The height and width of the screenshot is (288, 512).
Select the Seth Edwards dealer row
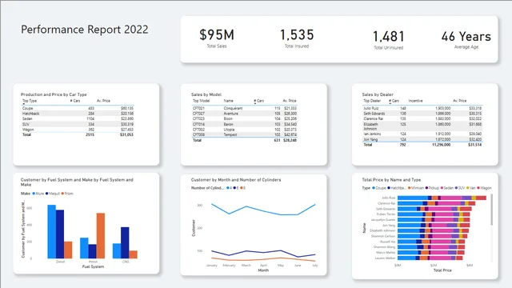422,114
